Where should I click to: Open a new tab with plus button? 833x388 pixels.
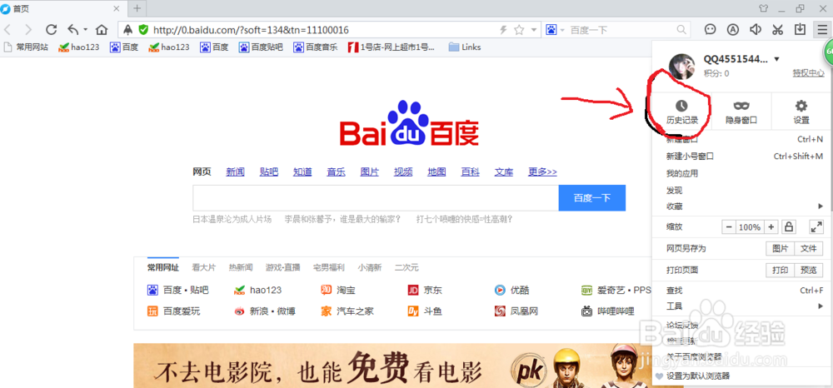click(137, 8)
